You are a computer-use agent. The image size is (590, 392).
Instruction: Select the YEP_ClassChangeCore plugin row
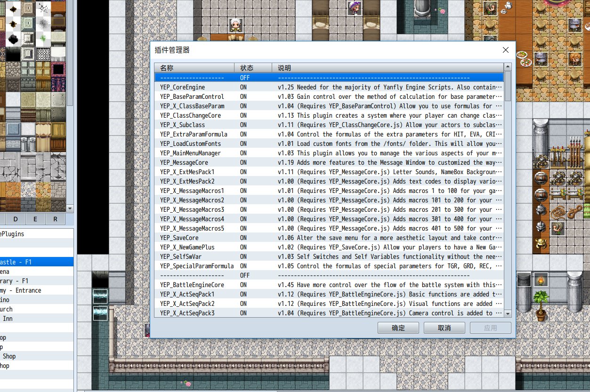(x=329, y=115)
